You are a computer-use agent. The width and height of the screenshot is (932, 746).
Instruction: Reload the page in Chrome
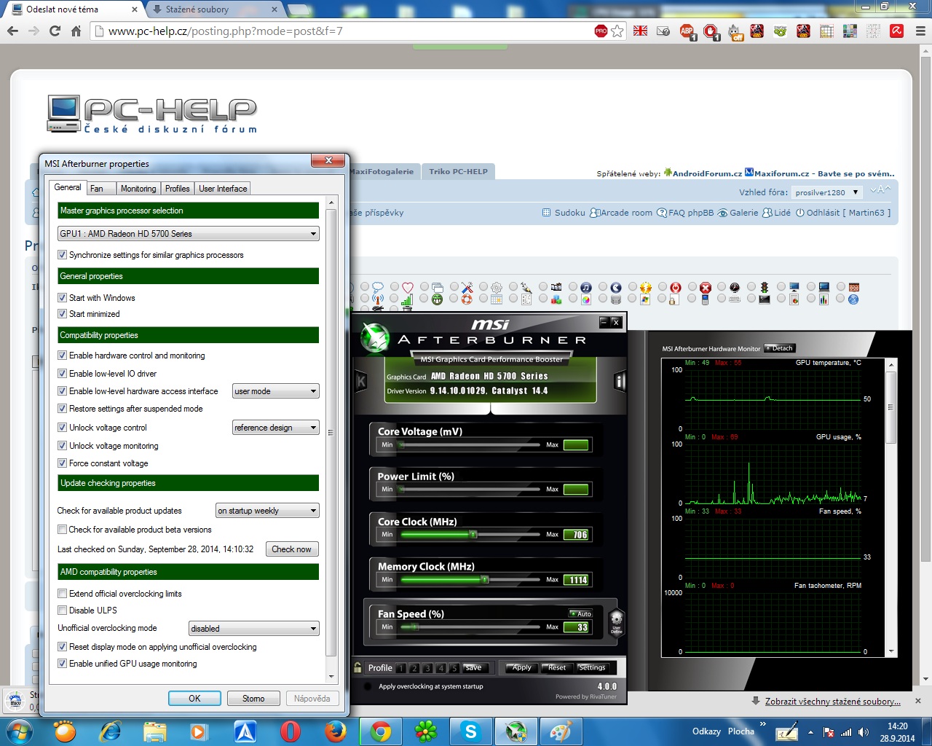coord(55,31)
